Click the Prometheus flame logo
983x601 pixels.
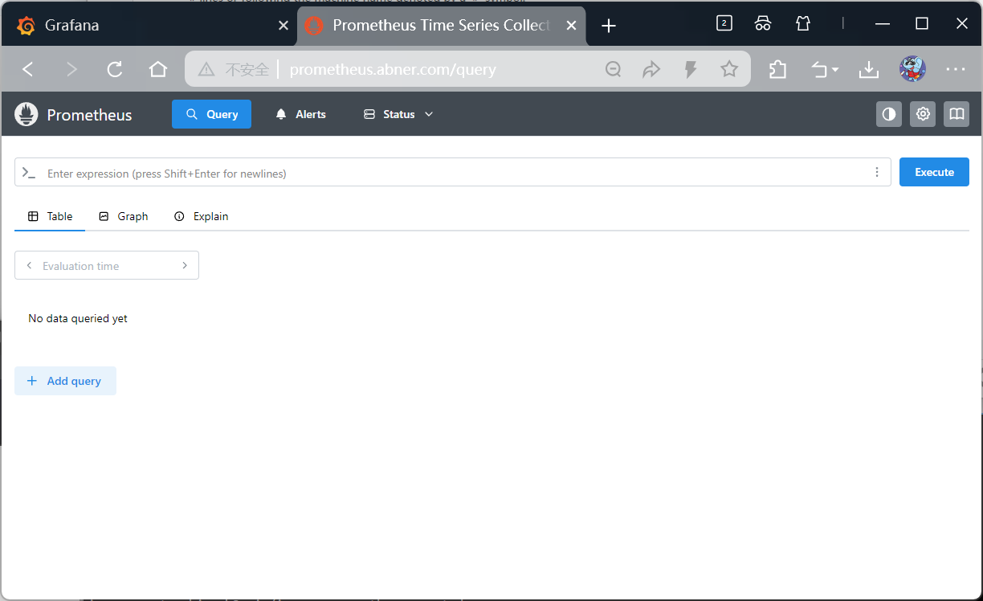(x=27, y=114)
